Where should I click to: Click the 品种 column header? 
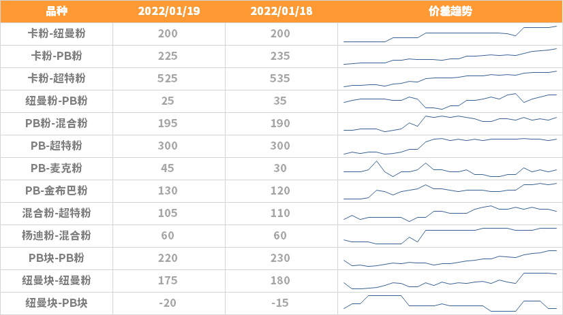pyautogui.click(x=57, y=11)
